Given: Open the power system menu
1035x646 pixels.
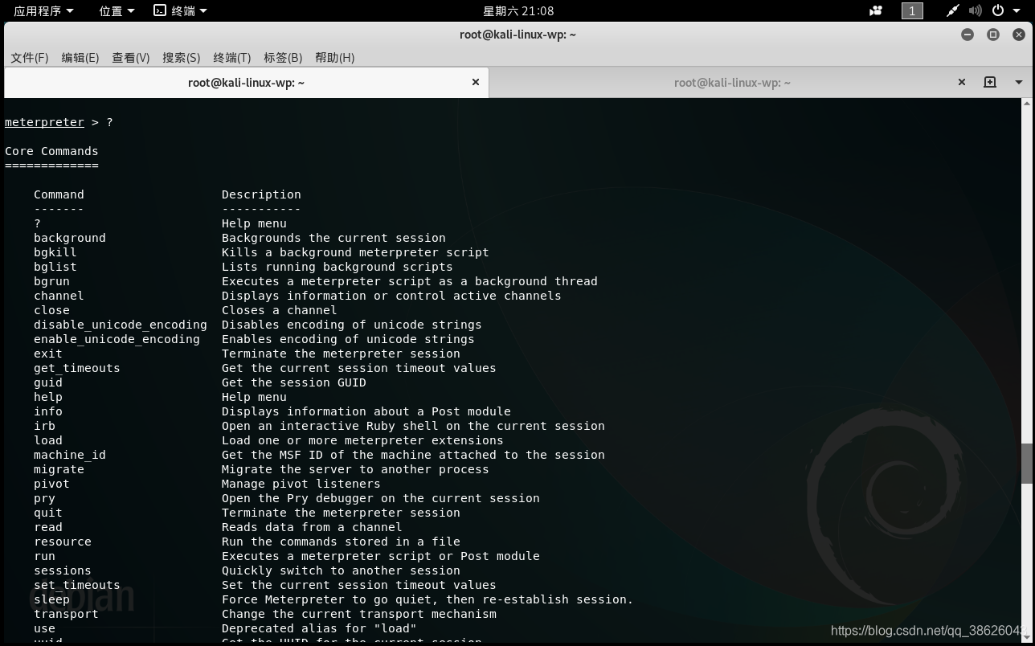Looking at the screenshot, I should (x=1004, y=10).
